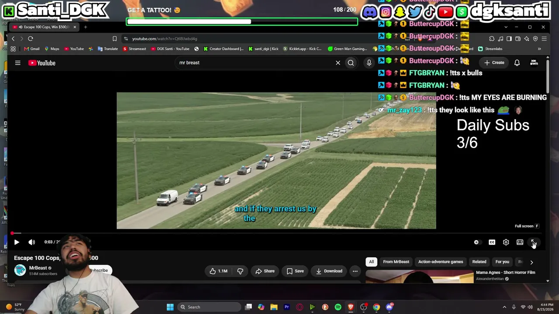Viewport: 559px width, 314px height.
Task: Open the Translate bookmark
Action: point(108,49)
